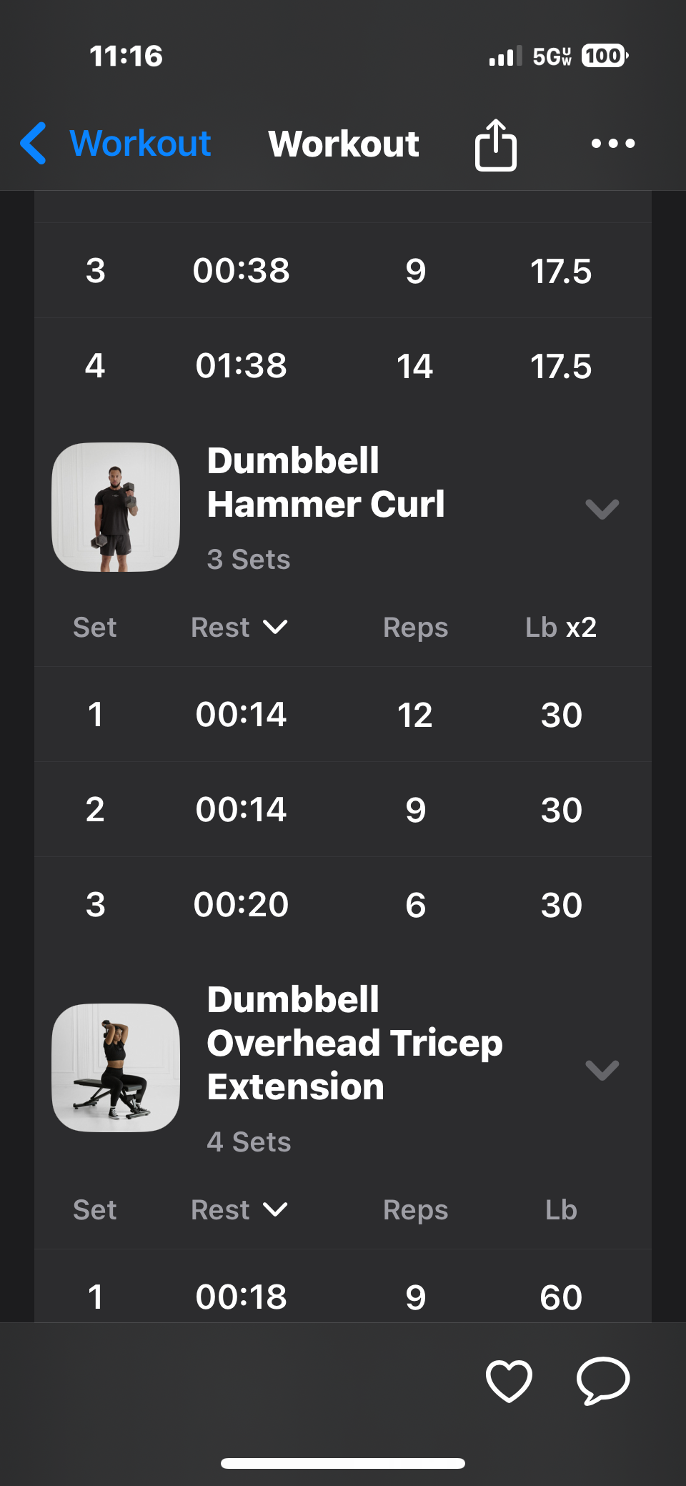
Task: Tap the blue back chevron icon
Action: click(34, 143)
